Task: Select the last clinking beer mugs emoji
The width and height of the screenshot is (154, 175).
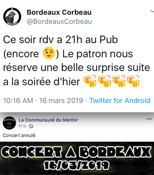Action: pyautogui.click(x=133, y=81)
